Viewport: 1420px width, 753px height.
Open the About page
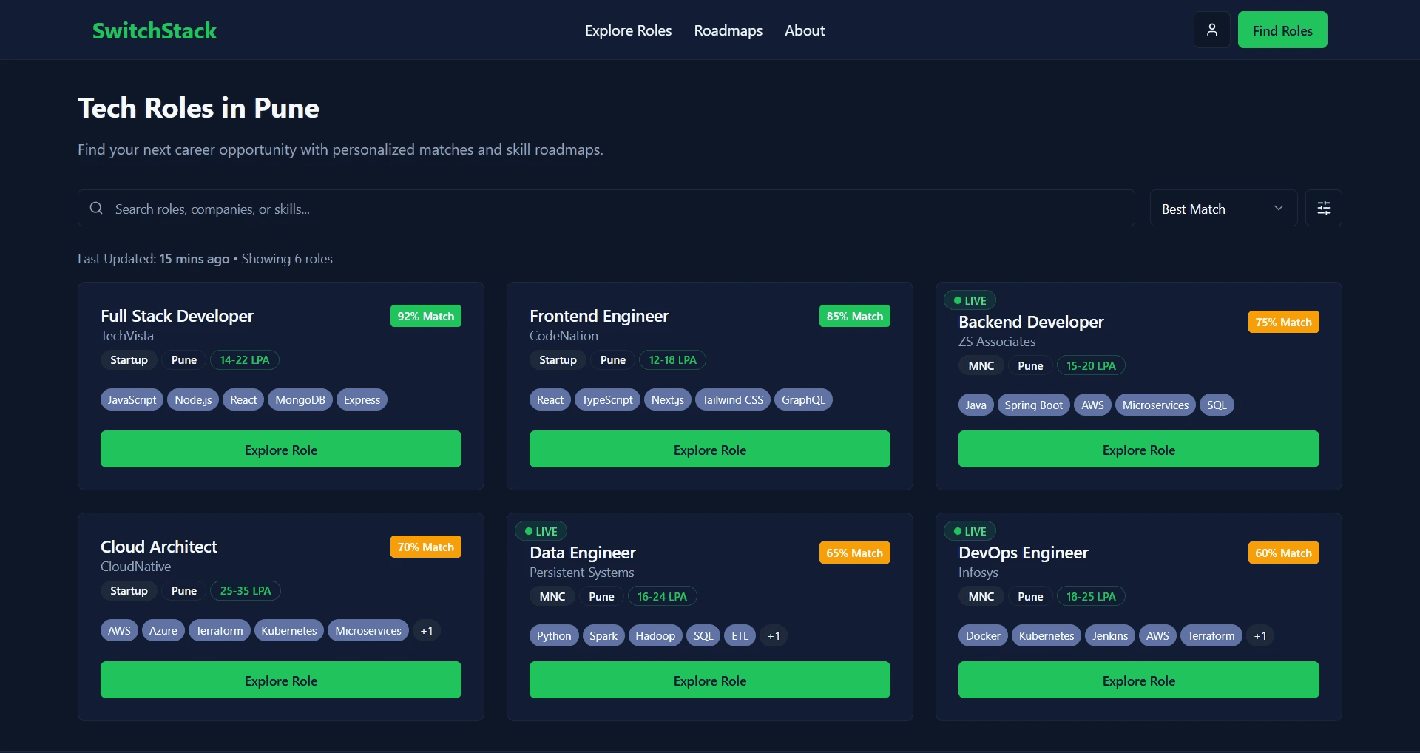coord(805,30)
